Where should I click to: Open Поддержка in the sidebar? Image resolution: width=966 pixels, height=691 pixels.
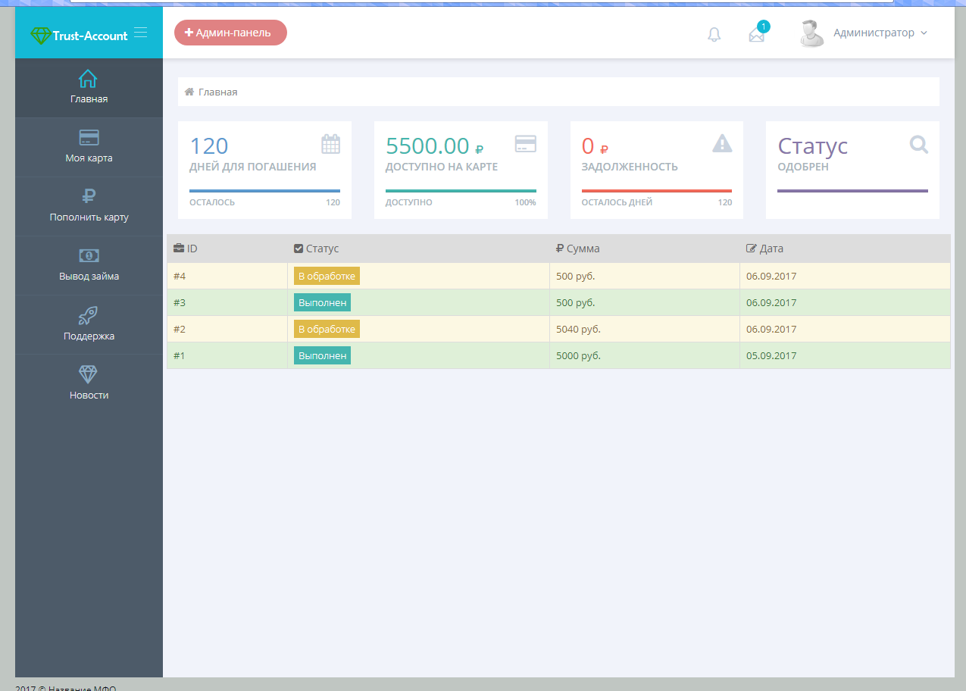(x=89, y=325)
